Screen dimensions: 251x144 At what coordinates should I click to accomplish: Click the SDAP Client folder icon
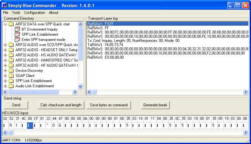click(11, 76)
